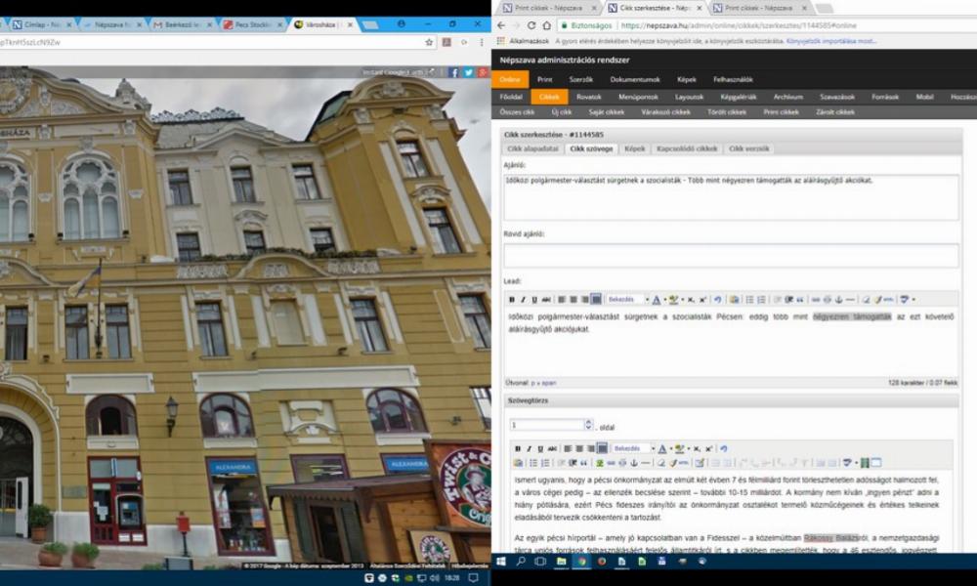Open the Cikk alapadatai tab
Image resolution: width=977 pixels, height=586 pixels.
(531, 148)
